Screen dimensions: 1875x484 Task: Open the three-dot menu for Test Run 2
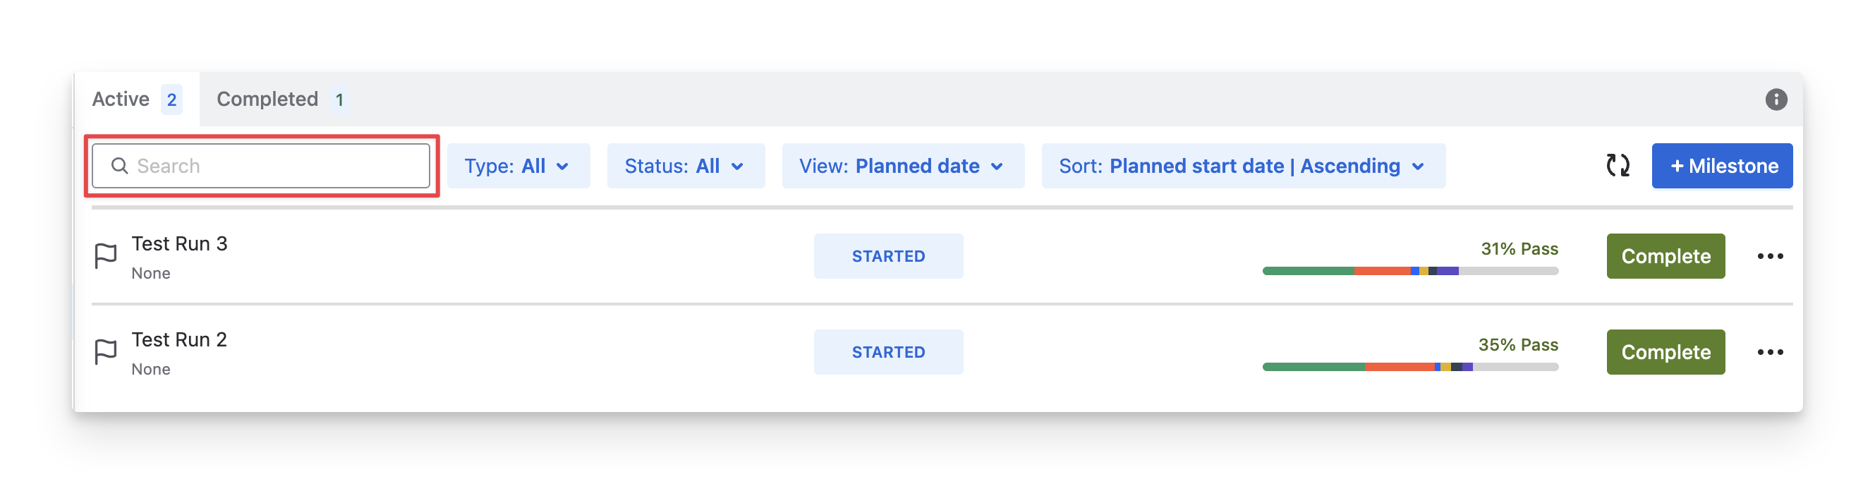tap(1770, 352)
